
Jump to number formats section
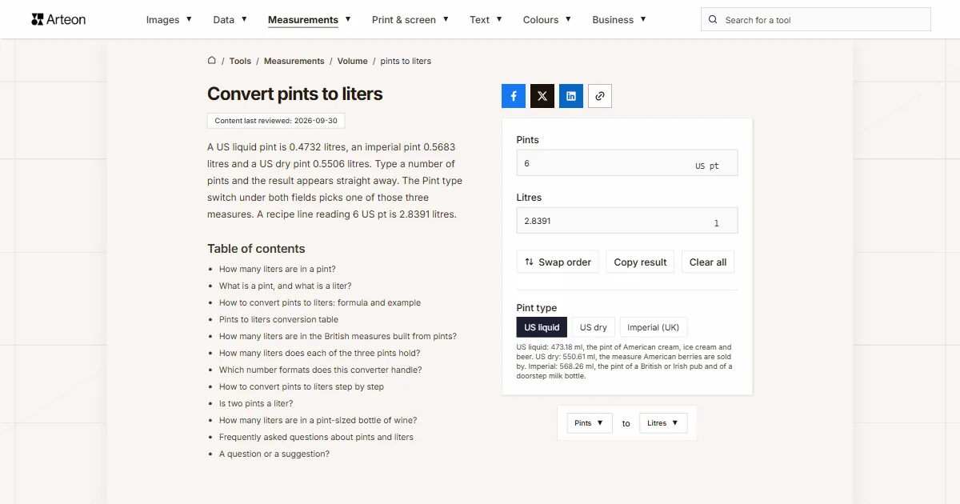click(x=320, y=370)
